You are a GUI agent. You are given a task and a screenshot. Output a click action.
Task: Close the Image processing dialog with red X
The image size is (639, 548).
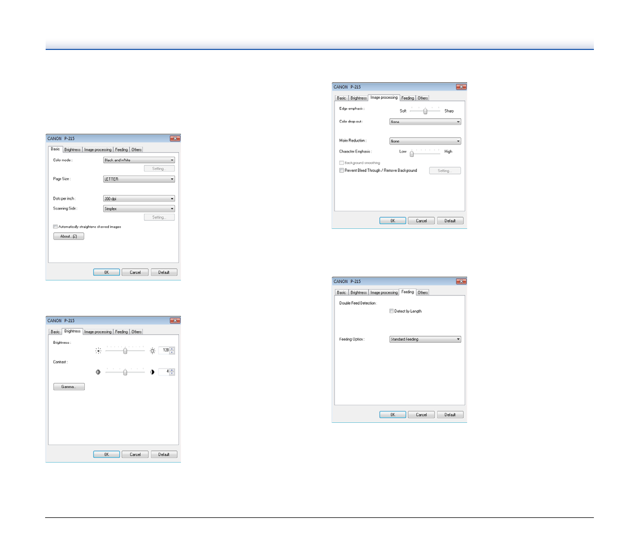point(461,87)
